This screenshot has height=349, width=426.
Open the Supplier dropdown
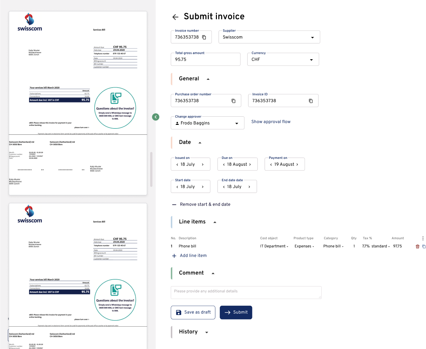pyautogui.click(x=312, y=37)
